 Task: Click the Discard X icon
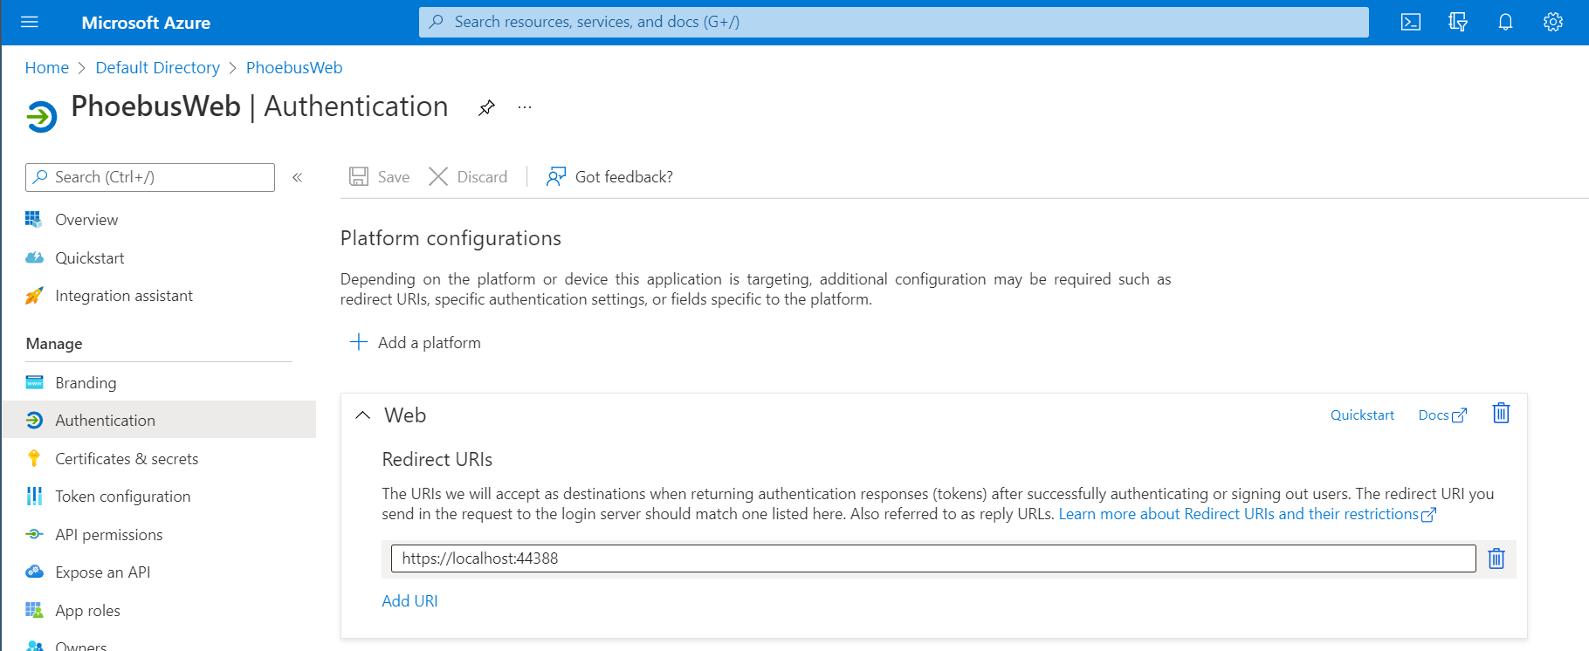(438, 176)
